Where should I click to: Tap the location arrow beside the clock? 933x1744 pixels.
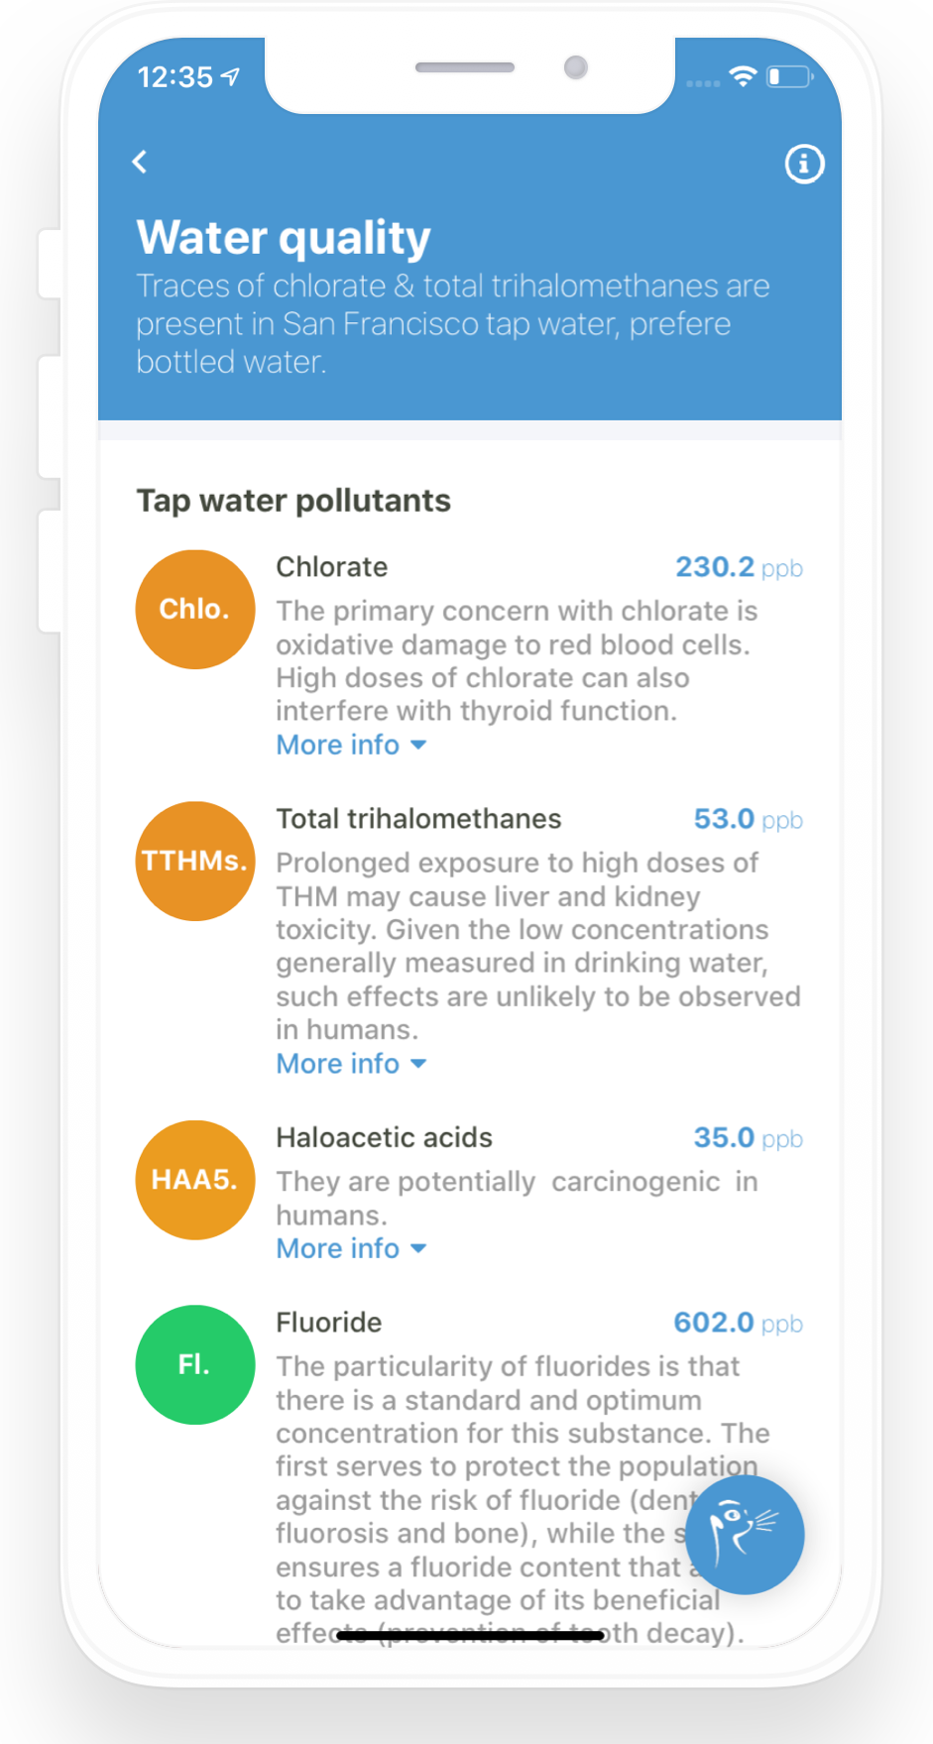pyautogui.click(x=231, y=76)
